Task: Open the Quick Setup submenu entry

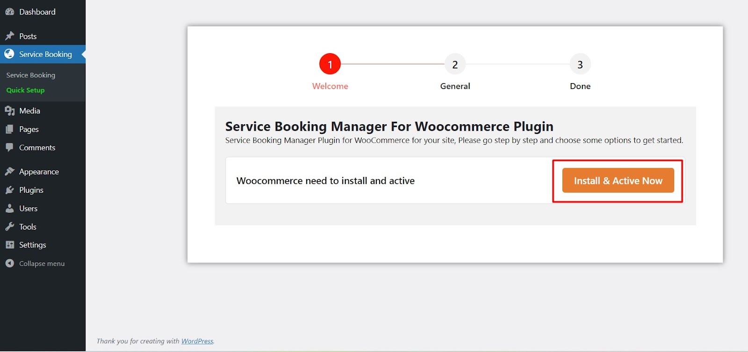Action: coord(25,90)
